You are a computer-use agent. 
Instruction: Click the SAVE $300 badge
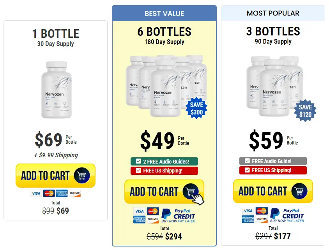[x=196, y=108]
